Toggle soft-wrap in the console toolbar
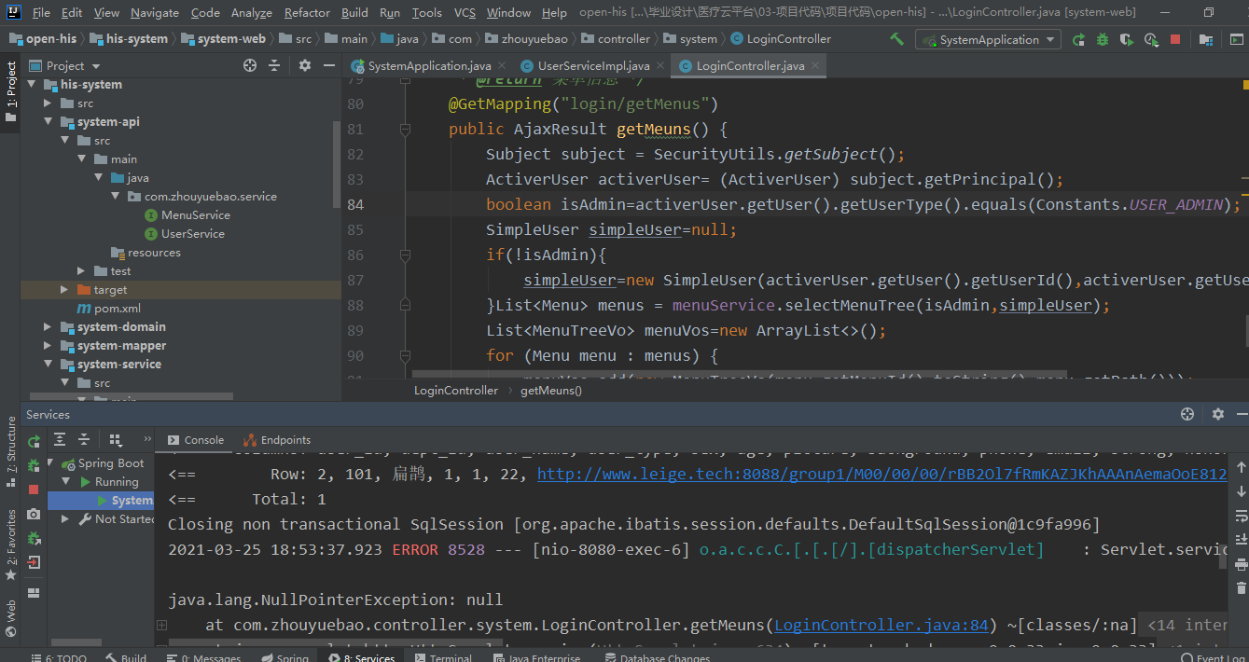 click(x=1241, y=516)
